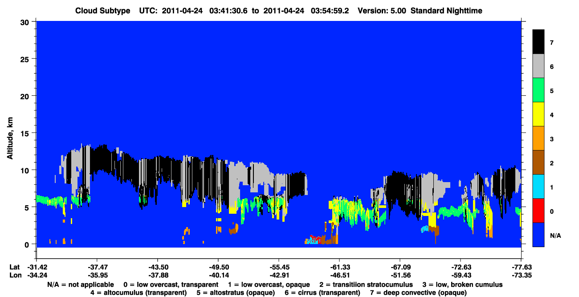The width and height of the screenshot is (579, 297).
Task: Click the colorbar label '4'
Action: [x=552, y=115]
